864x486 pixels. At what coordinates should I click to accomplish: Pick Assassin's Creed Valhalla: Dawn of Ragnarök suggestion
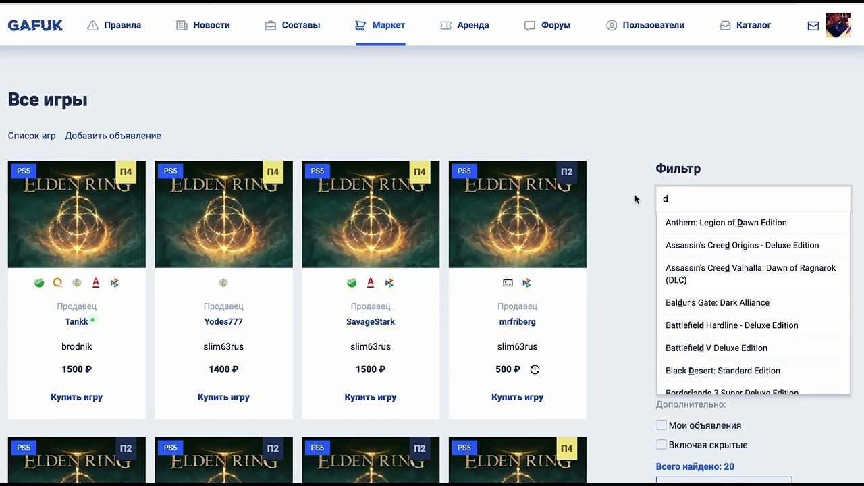(753, 274)
